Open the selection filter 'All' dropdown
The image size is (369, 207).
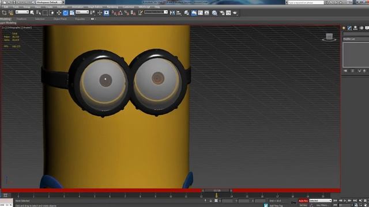click(22, 12)
